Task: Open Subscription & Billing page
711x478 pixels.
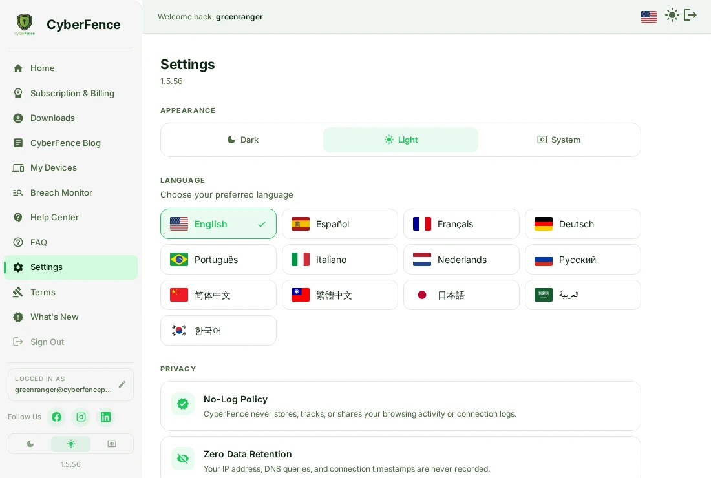Action: pyautogui.click(x=70, y=93)
